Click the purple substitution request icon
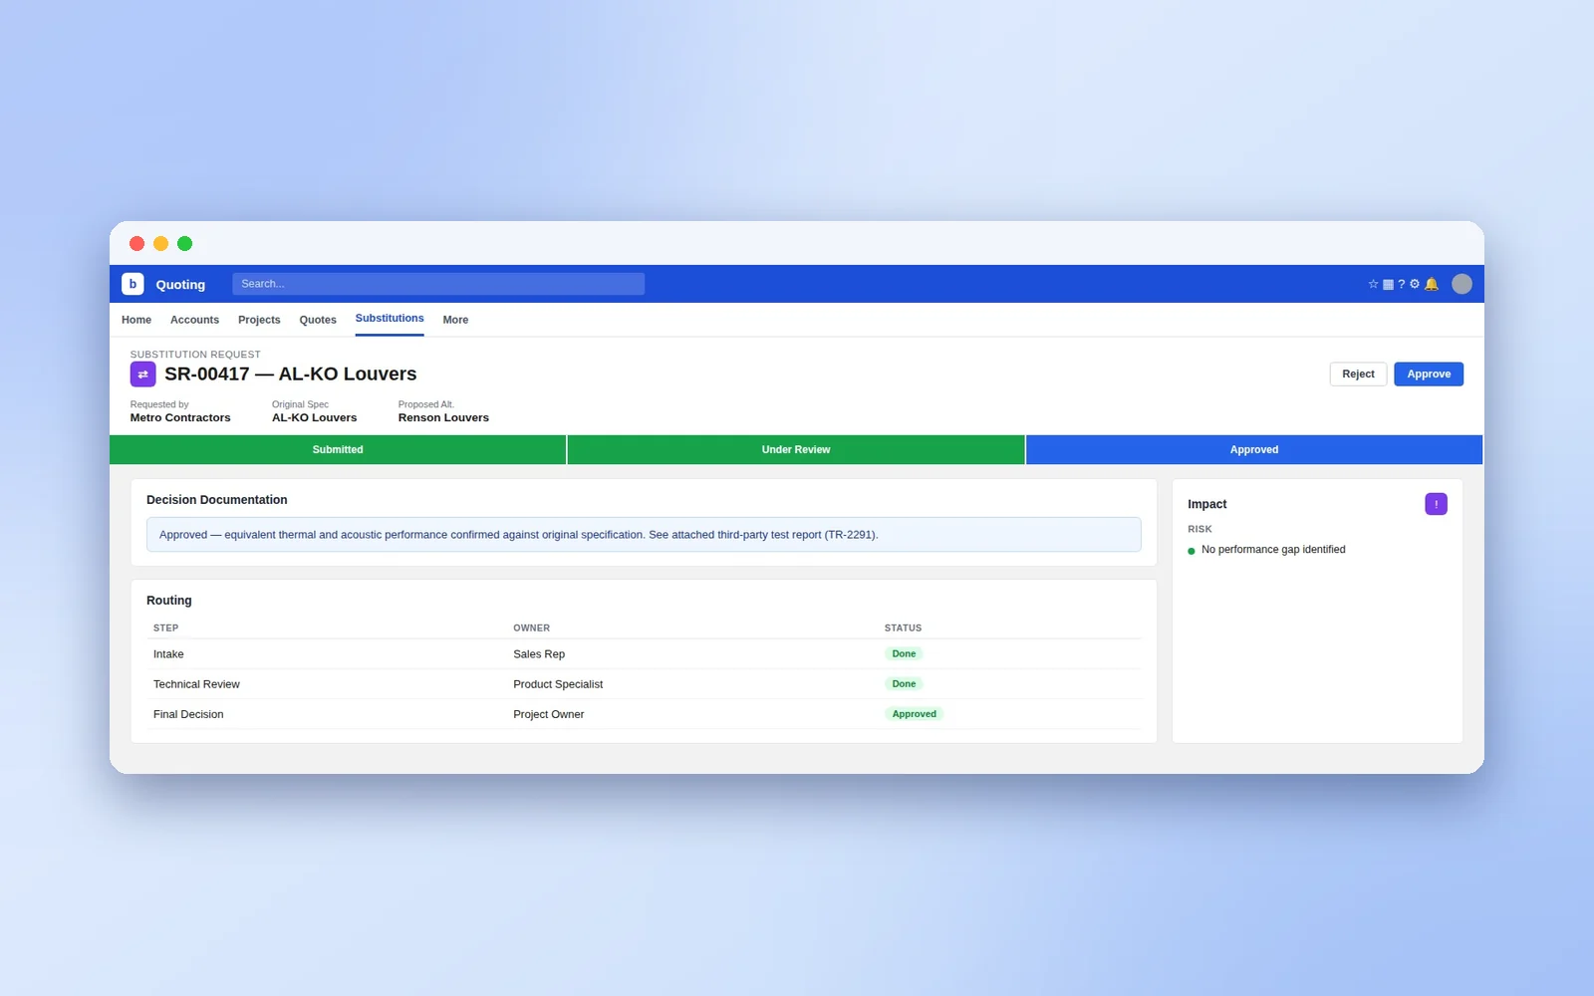This screenshot has width=1594, height=996. pos(142,373)
